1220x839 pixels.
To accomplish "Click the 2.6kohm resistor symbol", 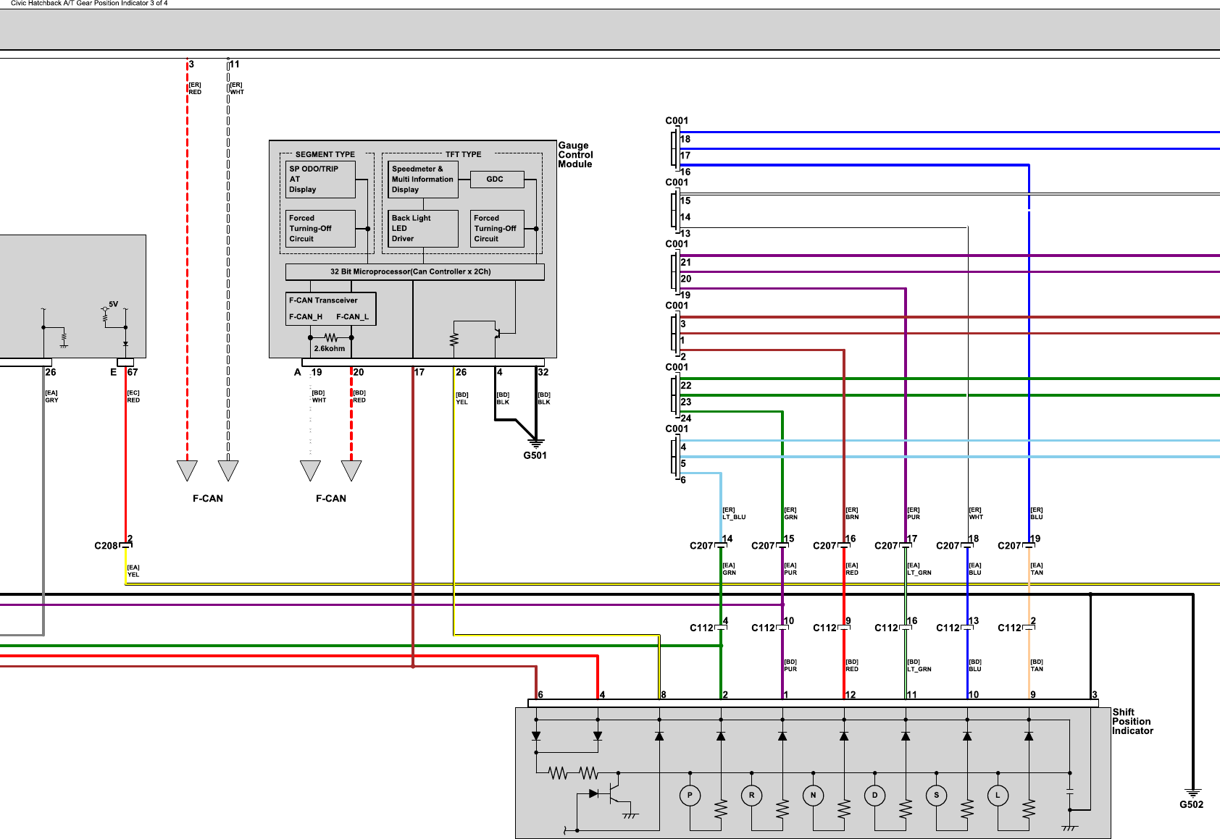I will (331, 338).
